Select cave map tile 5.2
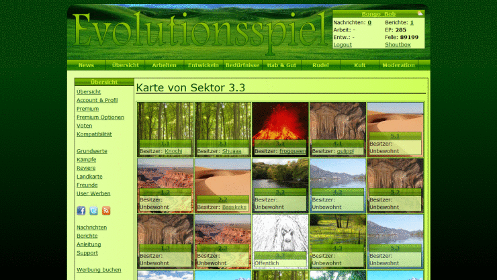The height and width of the screenshot is (280, 497). click(396, 185)
